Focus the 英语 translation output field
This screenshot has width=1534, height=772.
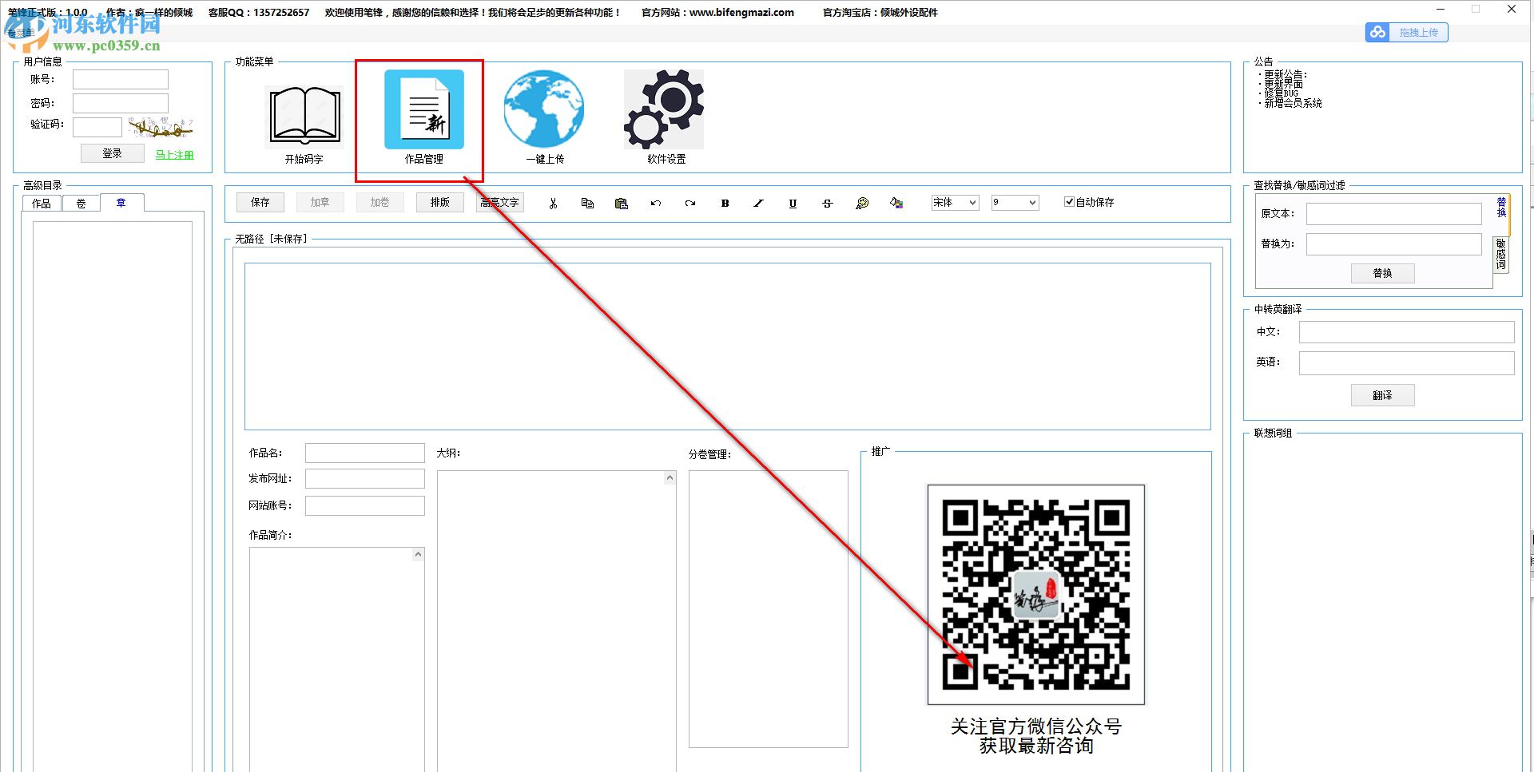1407,363
